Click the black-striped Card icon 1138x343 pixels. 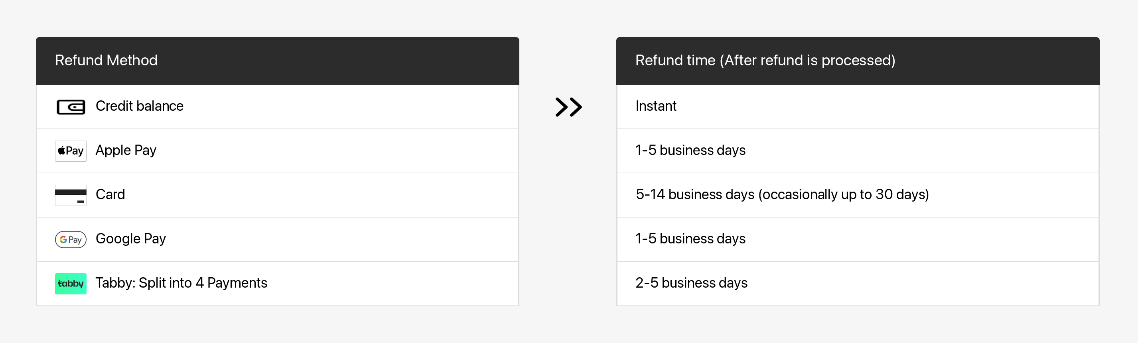click(x=71, y=195)
